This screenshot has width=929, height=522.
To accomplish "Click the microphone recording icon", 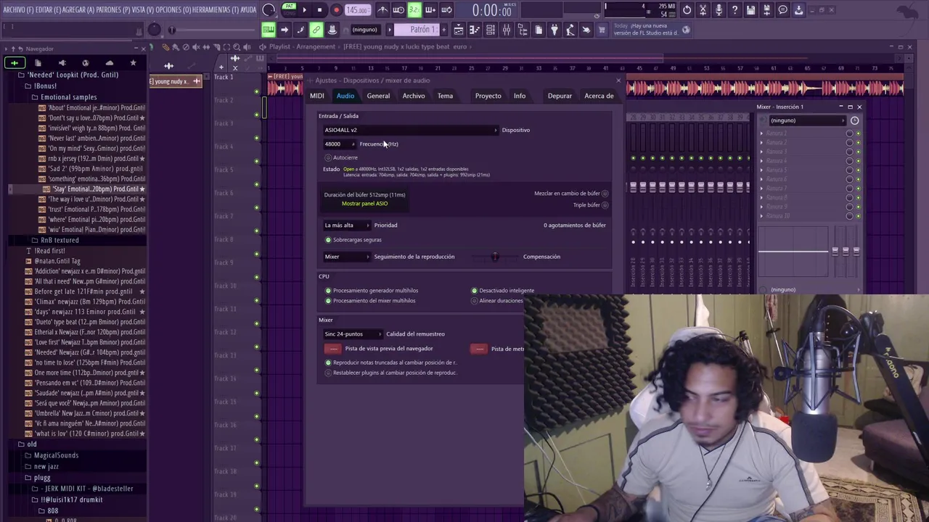I will (719, 10).
